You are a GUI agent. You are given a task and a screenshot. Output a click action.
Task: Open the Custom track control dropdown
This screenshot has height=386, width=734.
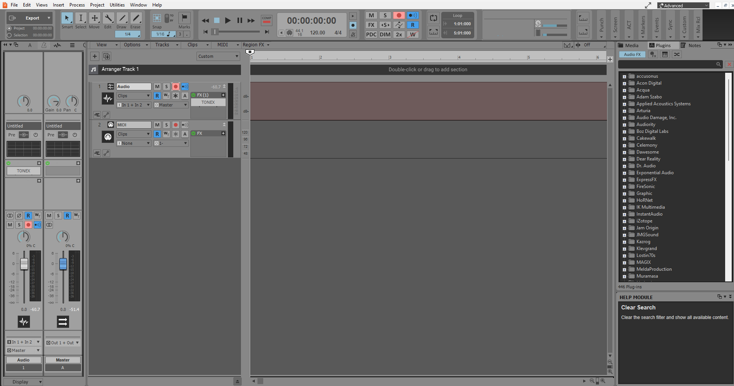click(218, 56)
